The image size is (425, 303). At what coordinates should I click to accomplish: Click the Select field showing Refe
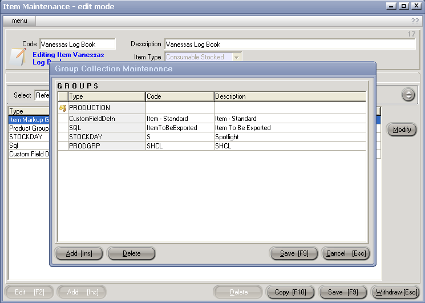(x=42, y=95)
